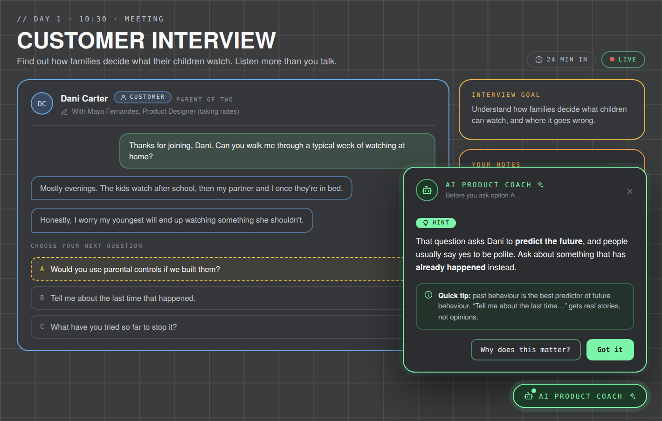The height and width of the screenshot is (421, 662).
Task: Click the Got it button
Action: (x=610, y=350)
